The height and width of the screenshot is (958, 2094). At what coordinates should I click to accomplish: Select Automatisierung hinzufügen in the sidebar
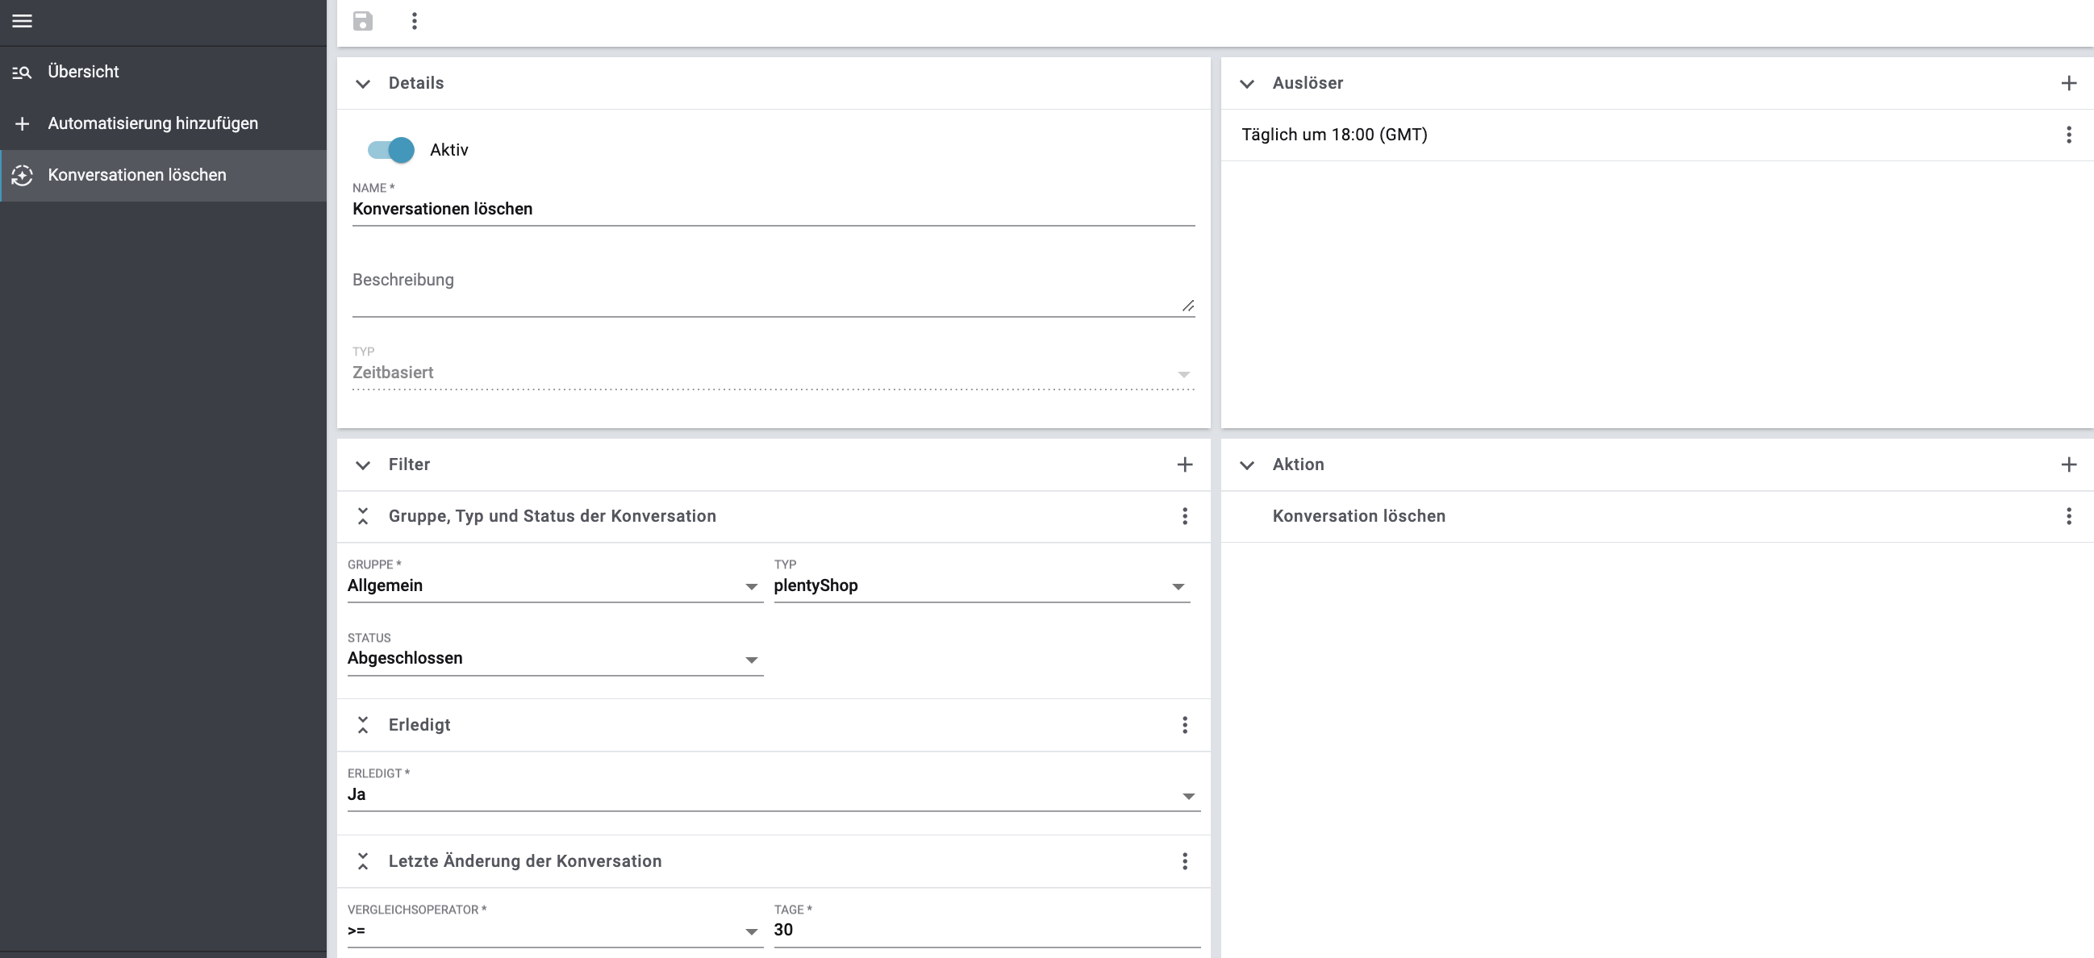point(152,123)
